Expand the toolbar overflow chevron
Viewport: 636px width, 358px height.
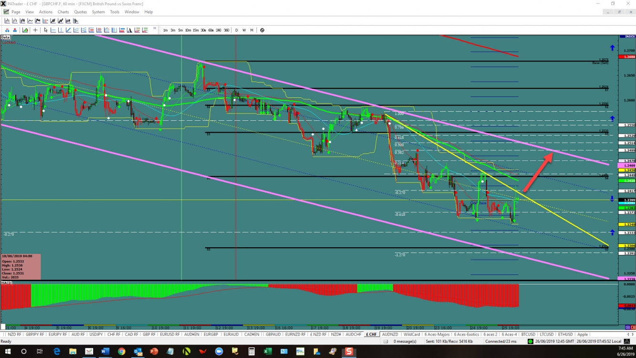pyautogui.click(x=154, y=28)
